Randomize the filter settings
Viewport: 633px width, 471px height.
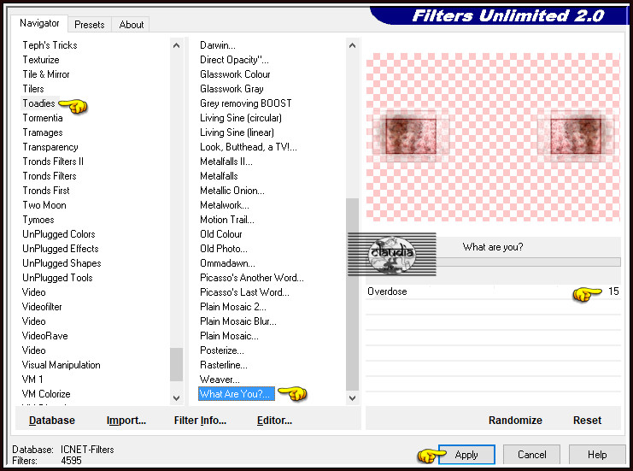[515, 421]
